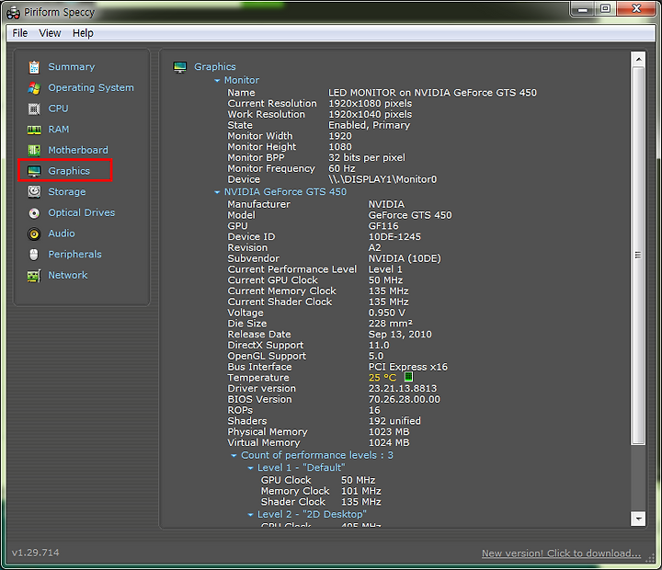Click the Monitor heading label
The width and height of the screenshot is (662, 570).
(242, 80)
